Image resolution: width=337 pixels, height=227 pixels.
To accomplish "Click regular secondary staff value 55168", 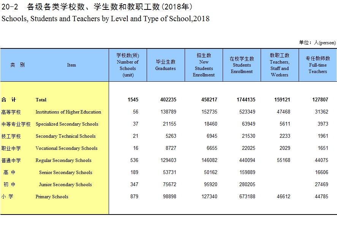I will (x=283, y=160).
